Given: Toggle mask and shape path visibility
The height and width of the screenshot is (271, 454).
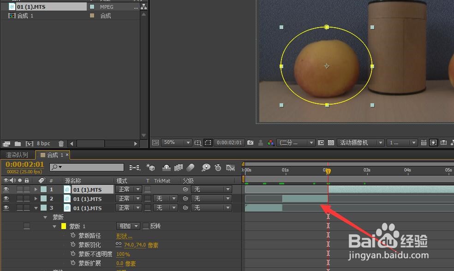Looking at the screenshot, I should pos(208,142).
